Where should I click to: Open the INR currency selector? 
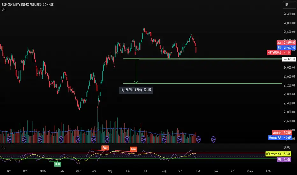click(x=289, y=5)
